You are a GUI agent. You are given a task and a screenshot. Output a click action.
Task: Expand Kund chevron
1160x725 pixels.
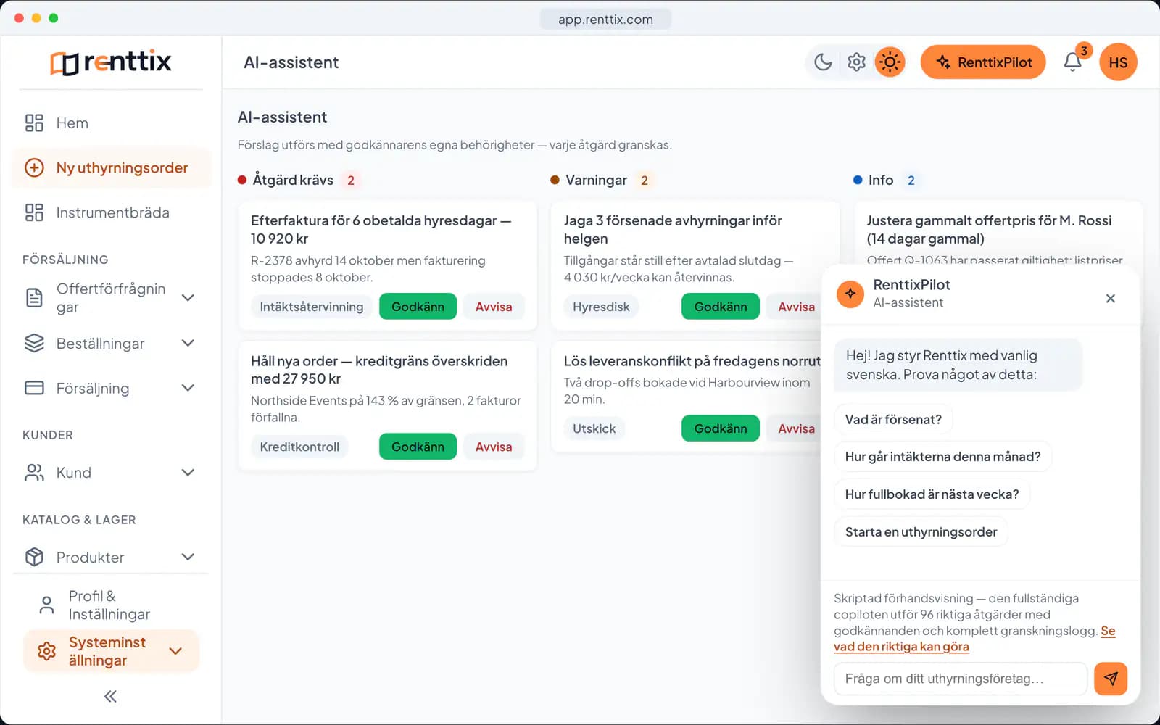(x=188, y=473)
